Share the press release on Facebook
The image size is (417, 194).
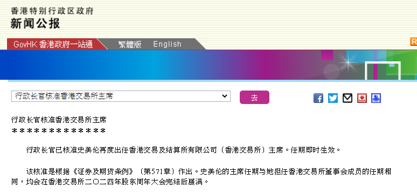(318, 98)
